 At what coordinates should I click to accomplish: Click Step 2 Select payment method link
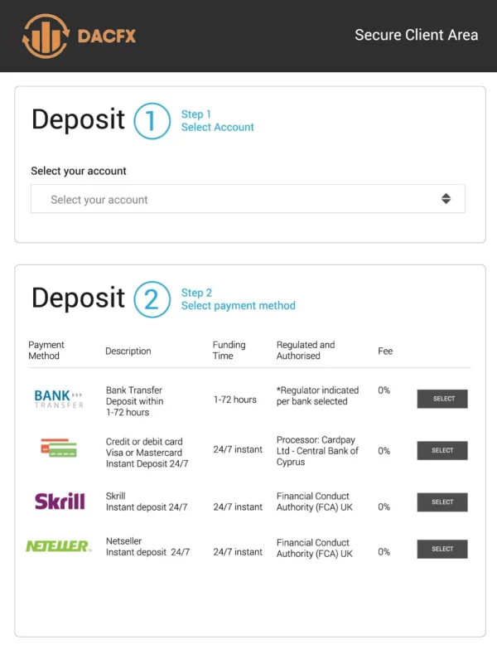point(238,299)
